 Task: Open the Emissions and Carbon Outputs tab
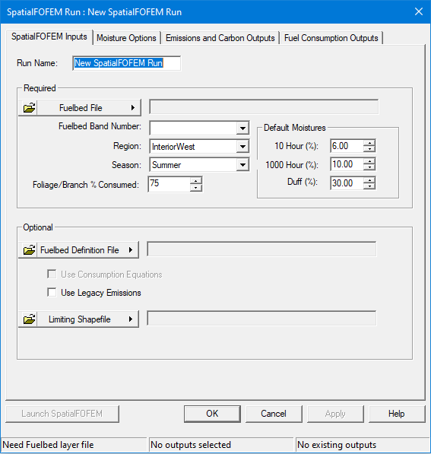pyautogui.click(x=220, y=38)
